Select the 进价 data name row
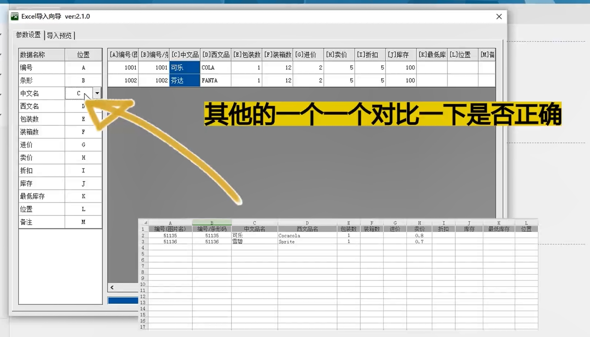590x337 pixels. [x=42, y=145]
